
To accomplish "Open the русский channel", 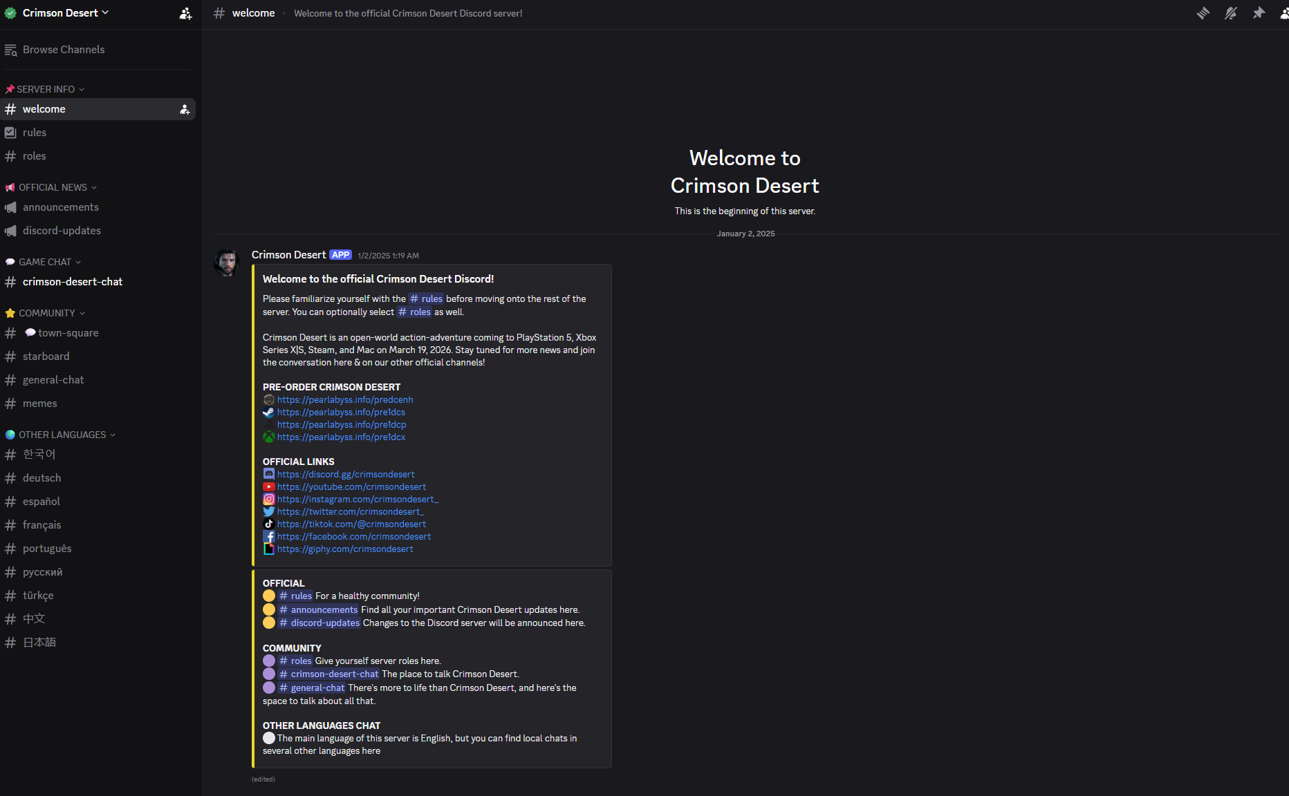I will 98,572.
